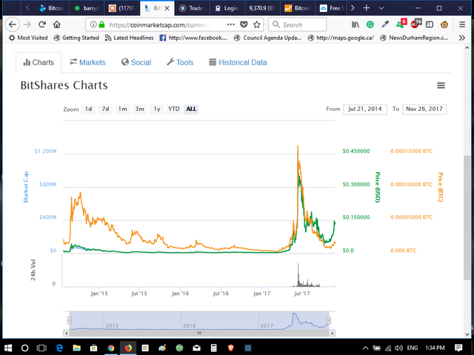Open the Tools tab
This screenshot has width=474, height=355.
tap(180, 62)
